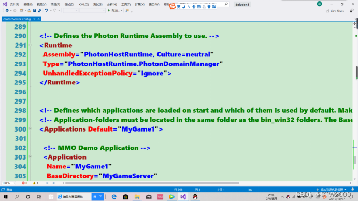This screenshot has height=202, width=359.
Task: Click the 添加到源代码管理 status bar button
Action: (x=332, y=190)
